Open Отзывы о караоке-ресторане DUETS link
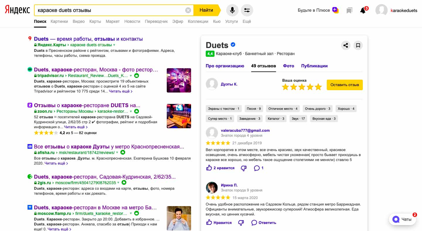 coord(87,105)
